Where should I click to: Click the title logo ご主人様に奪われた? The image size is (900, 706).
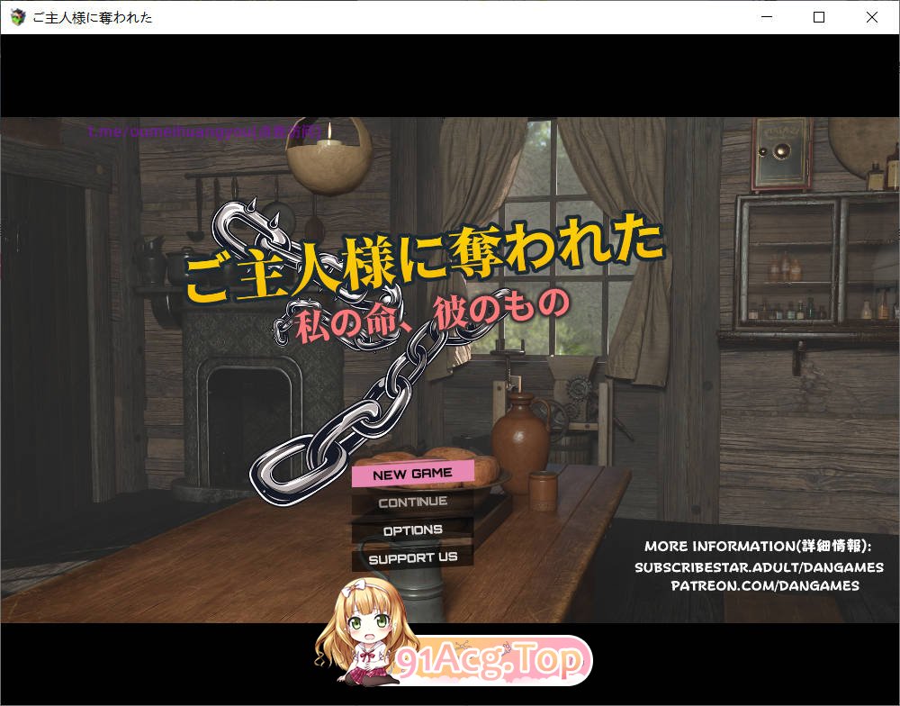[425, 258]
